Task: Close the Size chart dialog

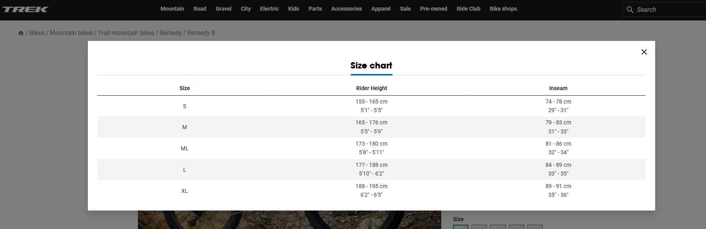Action: pos(644,52)
